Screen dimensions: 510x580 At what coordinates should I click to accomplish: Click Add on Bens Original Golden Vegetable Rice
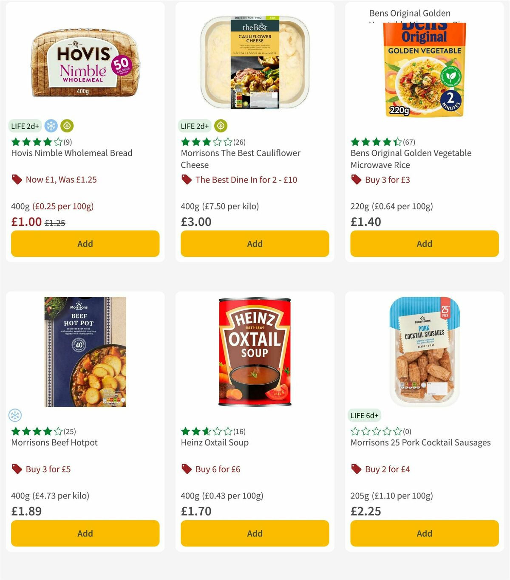[424, 244]
